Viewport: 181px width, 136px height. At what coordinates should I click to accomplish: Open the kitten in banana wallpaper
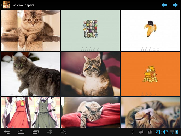pyautogui.click(x=150, y=30)
